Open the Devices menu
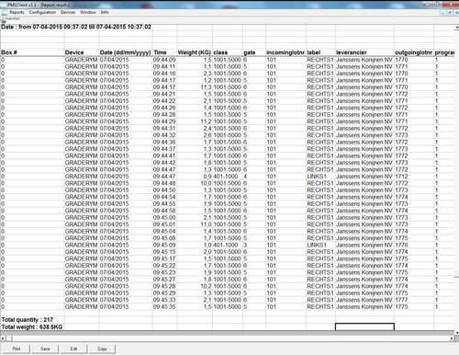The height and width of the screenshot is (355, 459). (68, 12)
